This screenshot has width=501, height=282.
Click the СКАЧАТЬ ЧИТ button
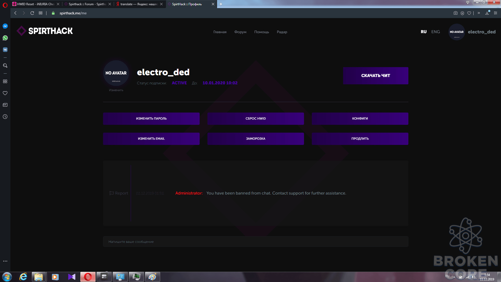(x=376, y=76)
